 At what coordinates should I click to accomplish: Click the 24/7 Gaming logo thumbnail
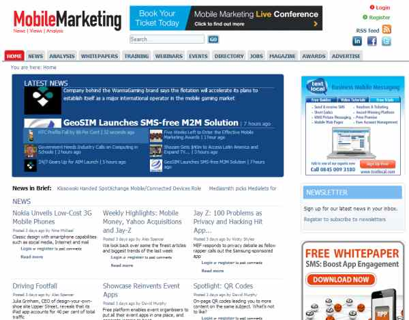[30, 166]
